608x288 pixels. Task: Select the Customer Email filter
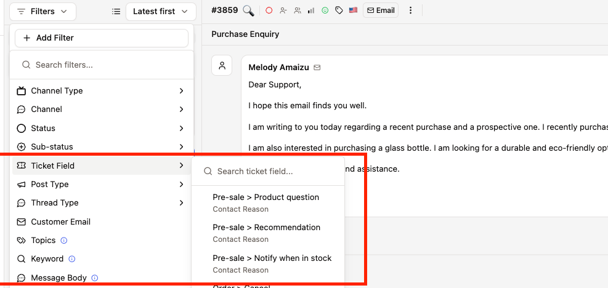coord(102,222)
